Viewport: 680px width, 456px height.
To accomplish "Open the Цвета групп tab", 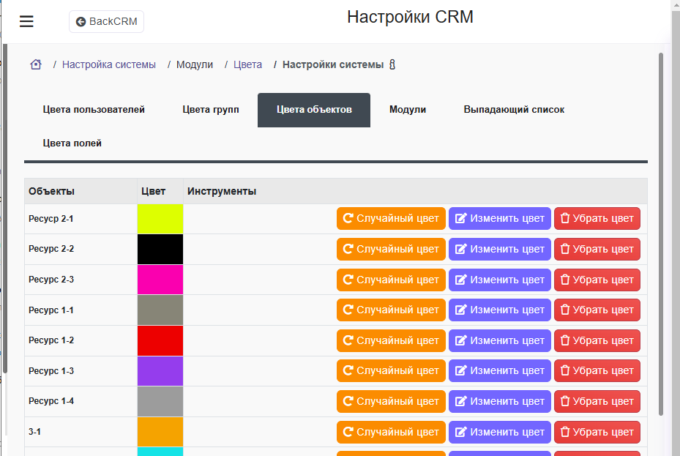I will coord(211,110).
